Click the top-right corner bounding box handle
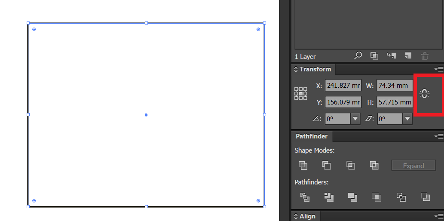The height and width of the screenshot is (221, 444). tap(264, 23)
